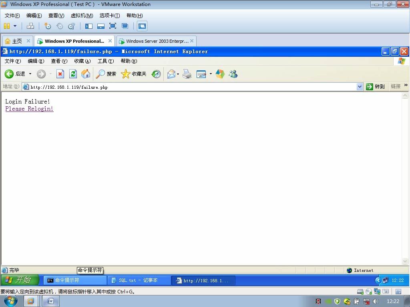Open Internet Explorer 查看(V) menu

(x=59, y=61)
